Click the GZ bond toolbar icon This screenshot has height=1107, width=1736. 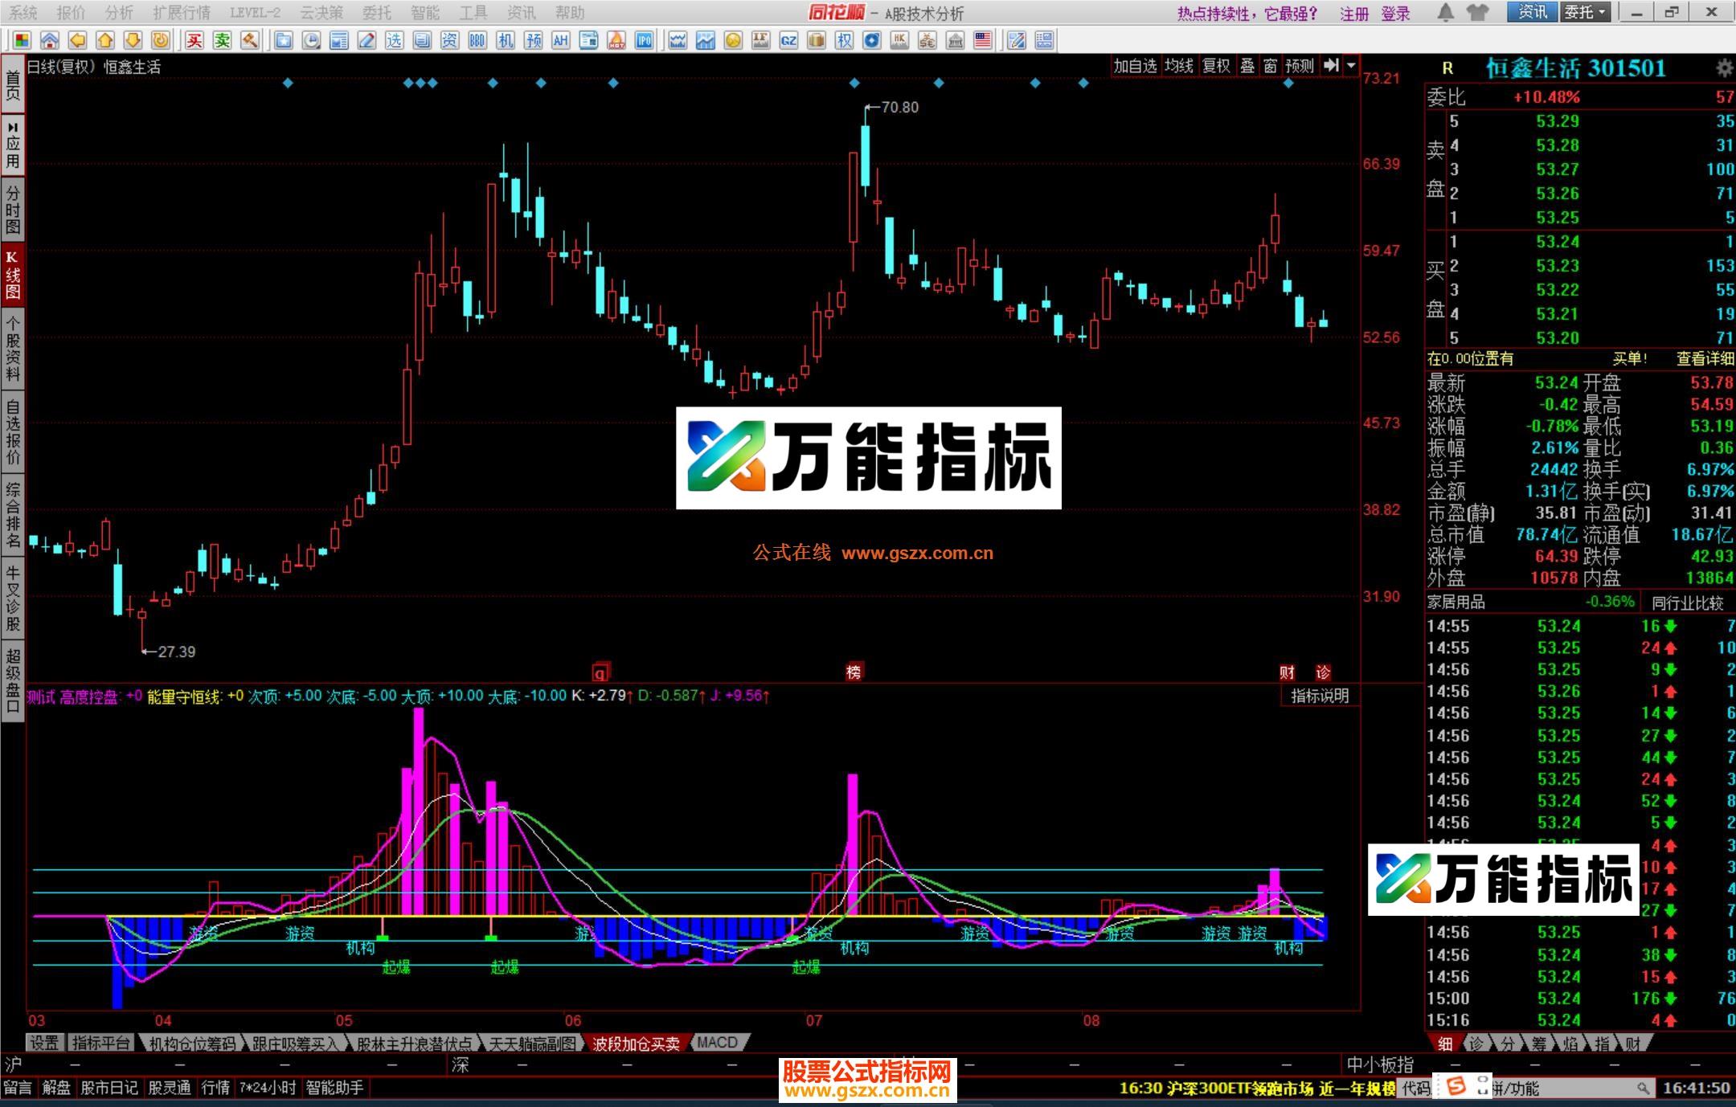[x=788, y=39]
